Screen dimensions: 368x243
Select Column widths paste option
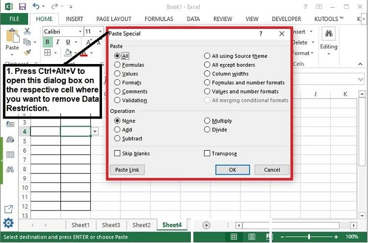(x=226, y=73)
